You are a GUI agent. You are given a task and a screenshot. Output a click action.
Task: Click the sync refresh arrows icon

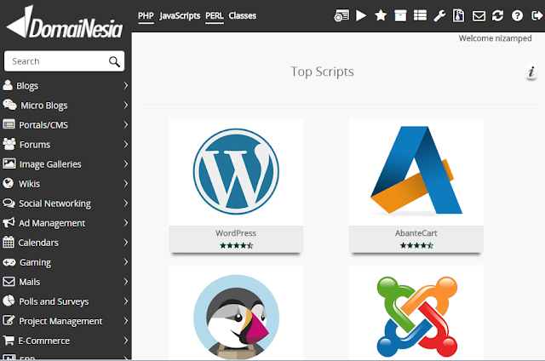click(x=497, y=15)
